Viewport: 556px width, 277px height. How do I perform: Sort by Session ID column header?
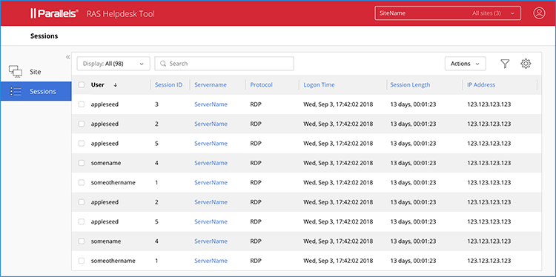pos(169,85)
